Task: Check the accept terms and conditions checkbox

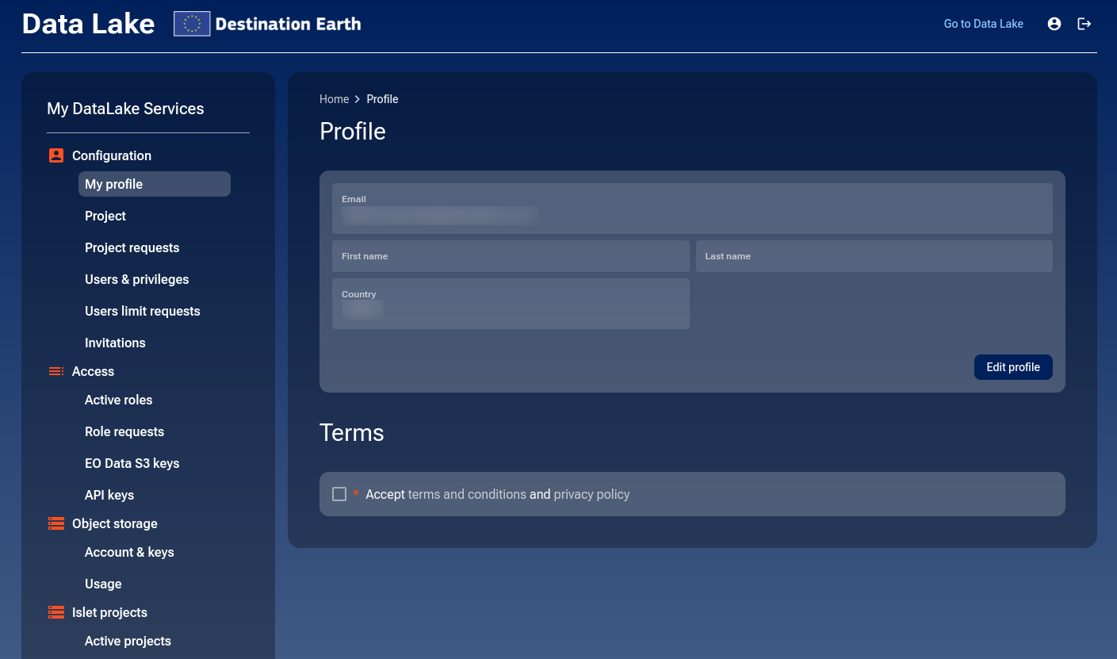Action: pyautogui.click(x=339, y=493)
